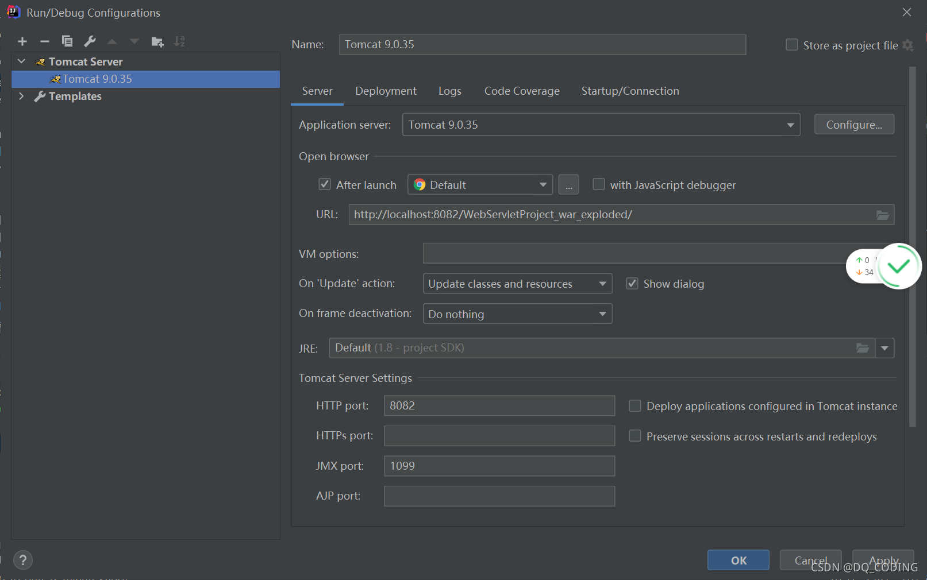This screenshot has width=927, height=580.
Task: Click Configure... button
Action: [x=854, y=125]
